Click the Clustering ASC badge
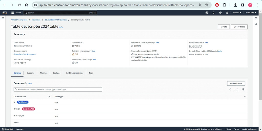The height and width of the screenshot is (131, 262). pyautogui.click(x=28, y=109)
